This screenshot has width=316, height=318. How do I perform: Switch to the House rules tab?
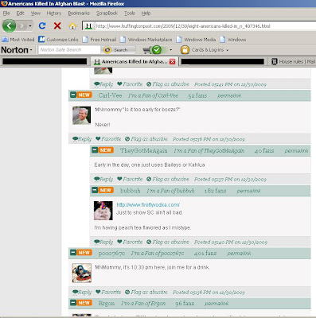(x=292, y=62)
